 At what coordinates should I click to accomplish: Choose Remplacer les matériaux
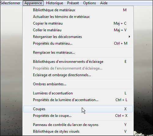point(78,53)
